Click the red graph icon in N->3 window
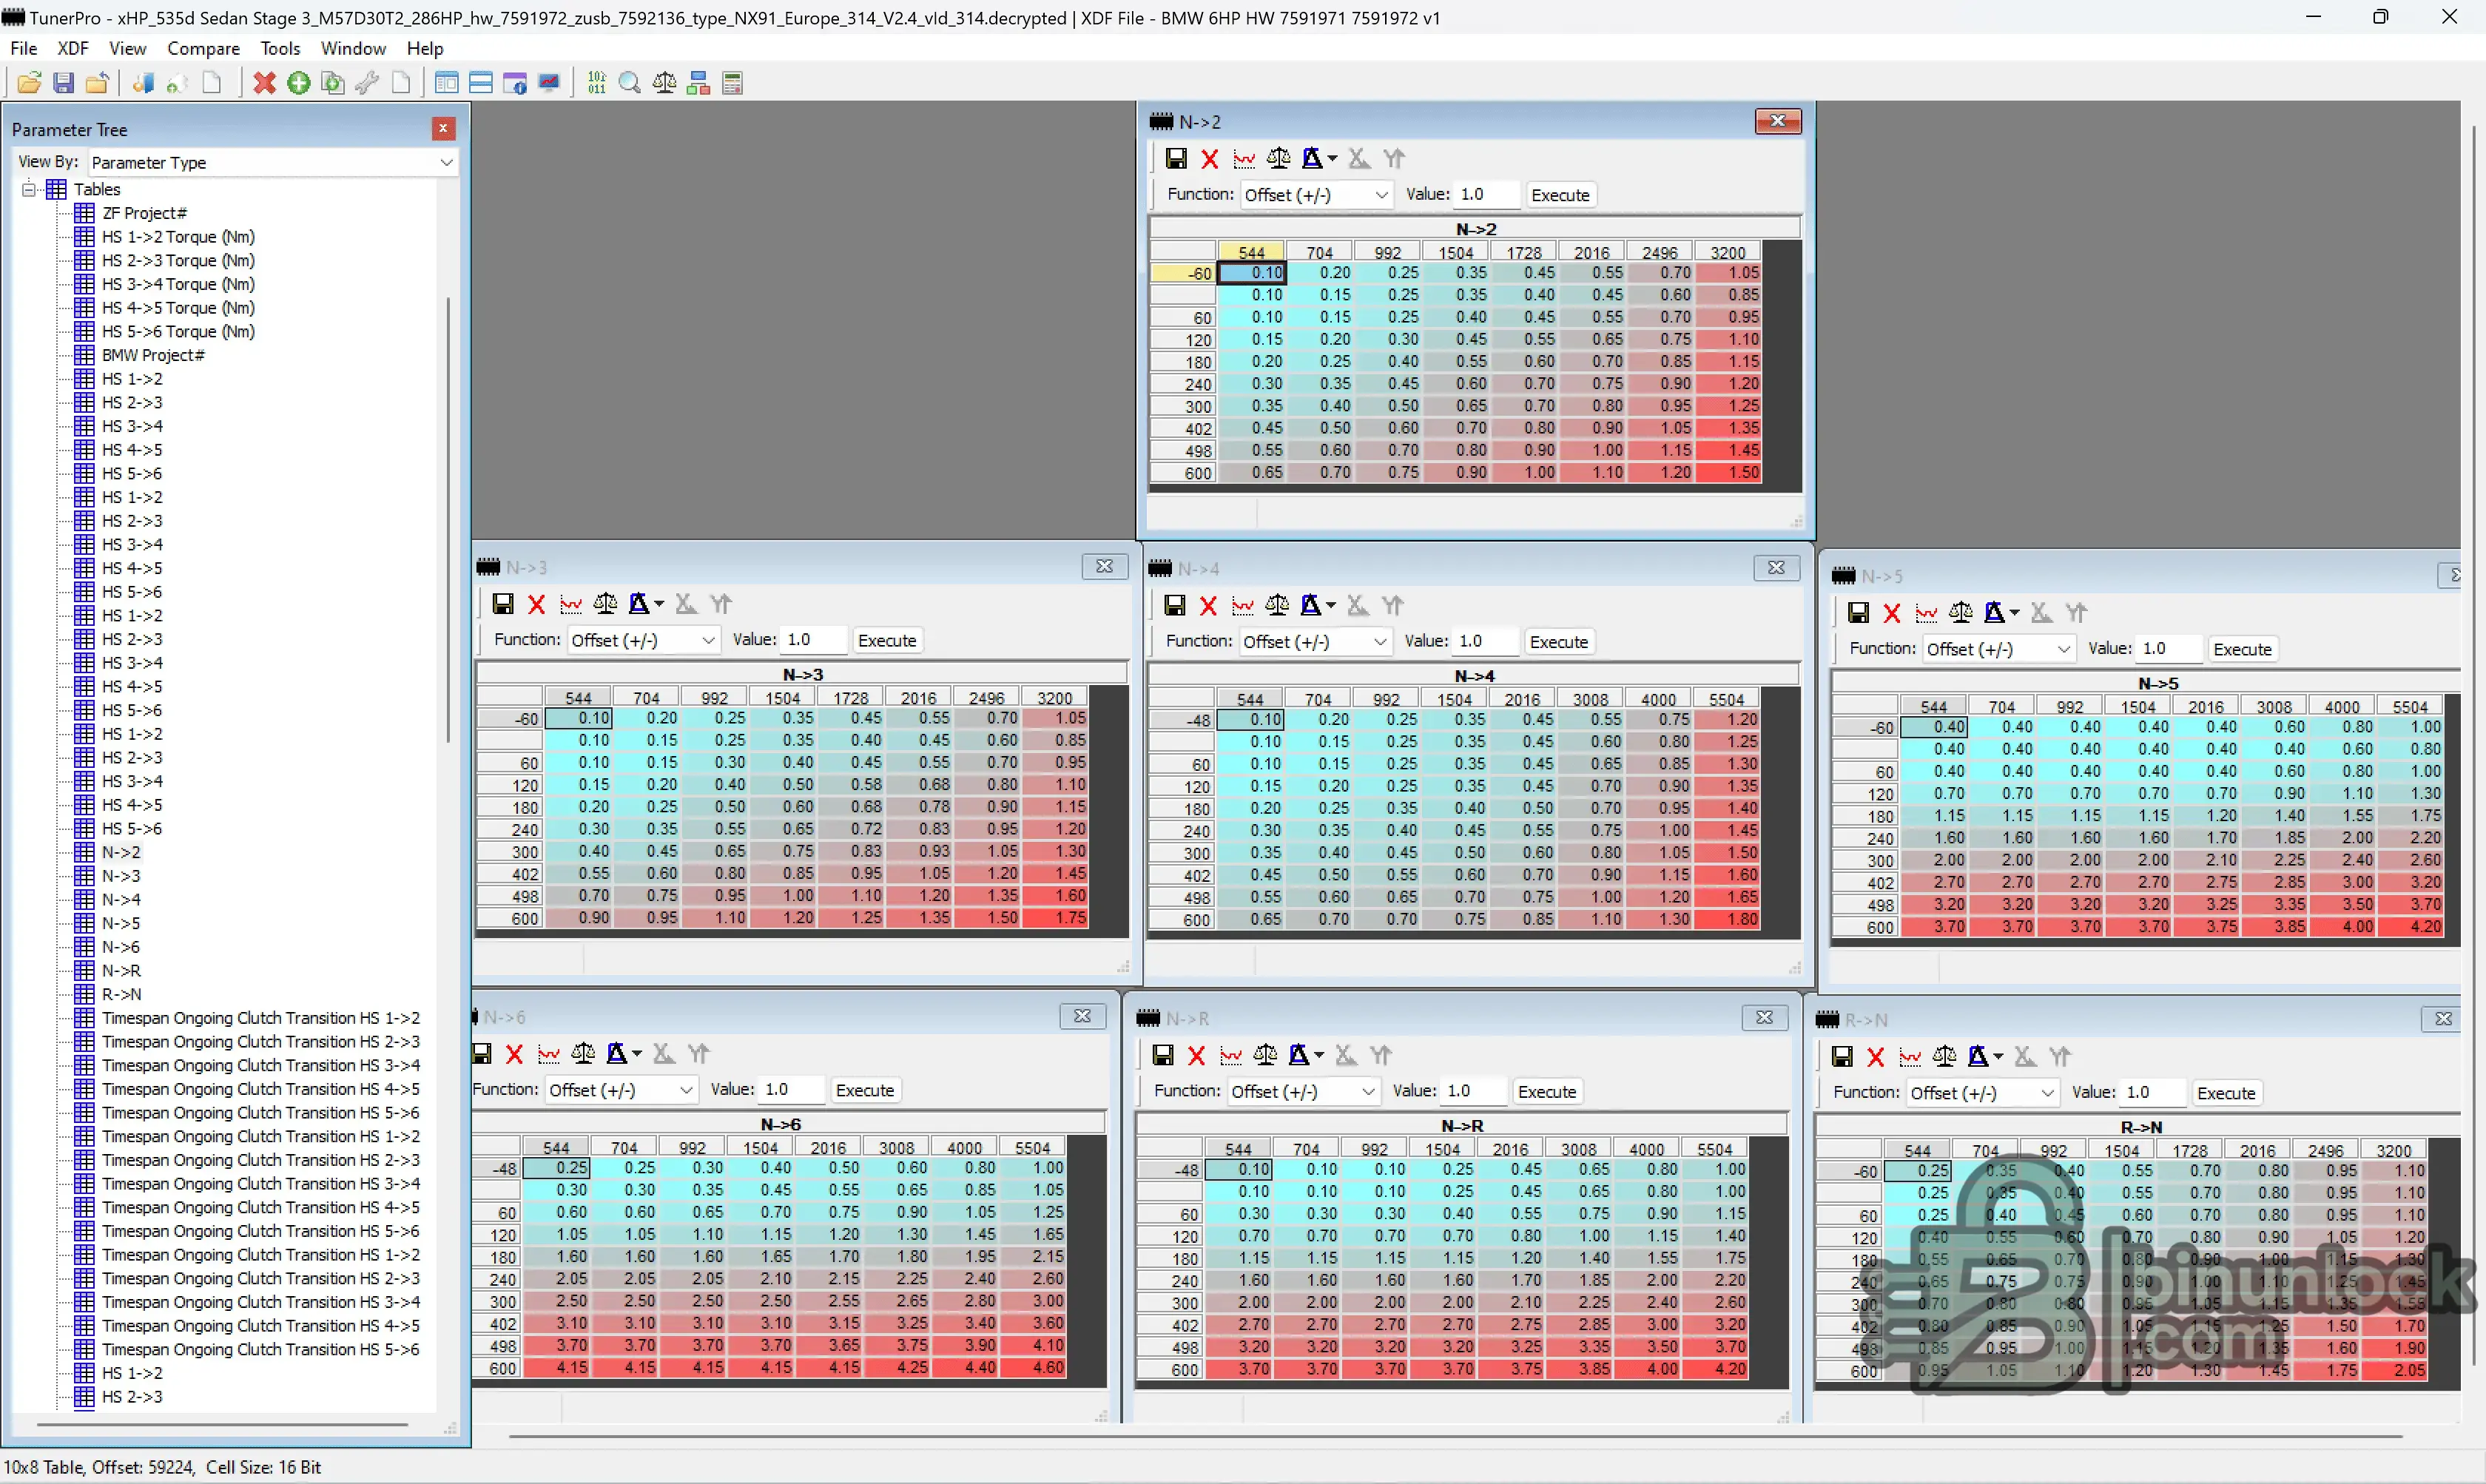This screenshot has height=1484, width=2486. coord(571,604)
